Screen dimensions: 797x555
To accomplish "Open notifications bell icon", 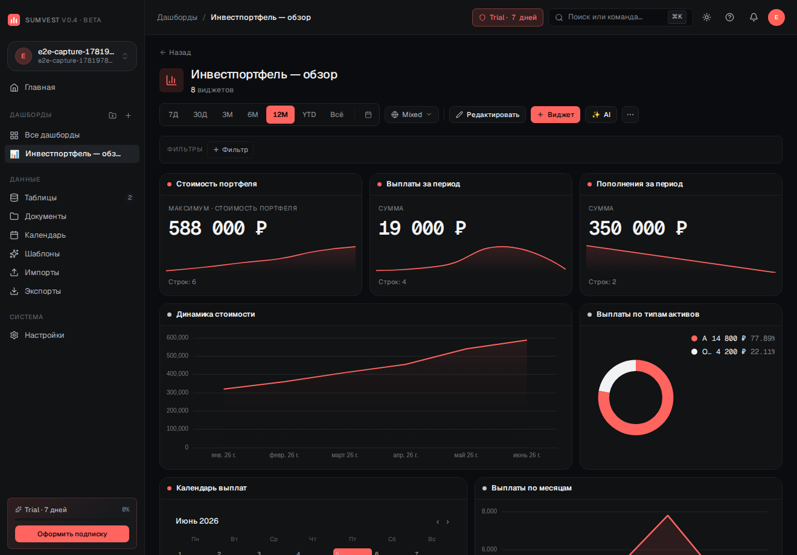I will pyautogui.click(x=754, y=17).
